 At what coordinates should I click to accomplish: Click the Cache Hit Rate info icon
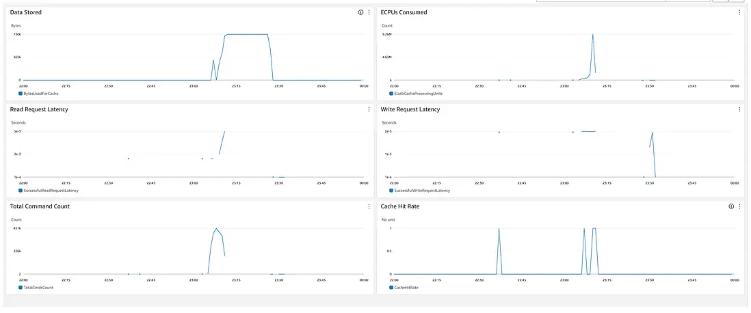coord(731,206)
